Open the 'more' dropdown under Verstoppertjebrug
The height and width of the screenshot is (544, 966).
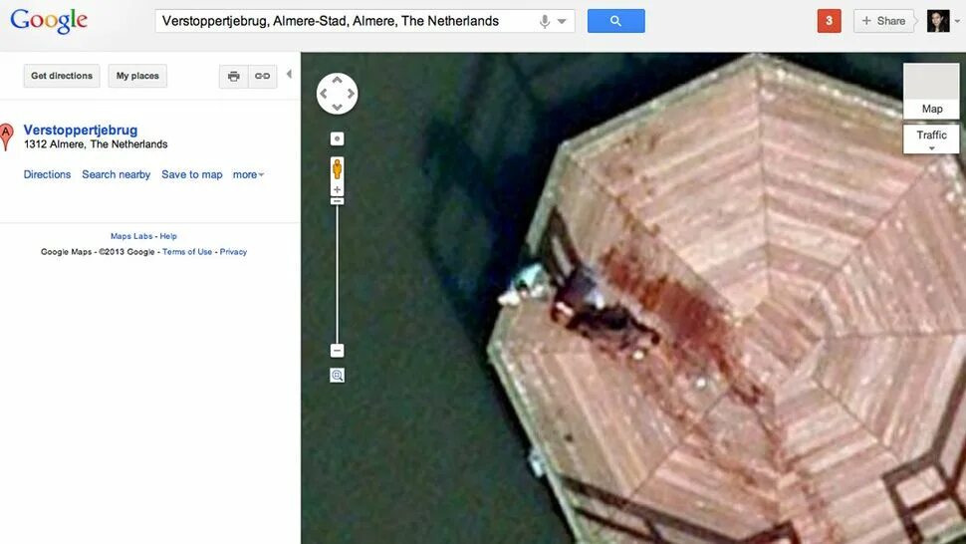pos(248,174)
